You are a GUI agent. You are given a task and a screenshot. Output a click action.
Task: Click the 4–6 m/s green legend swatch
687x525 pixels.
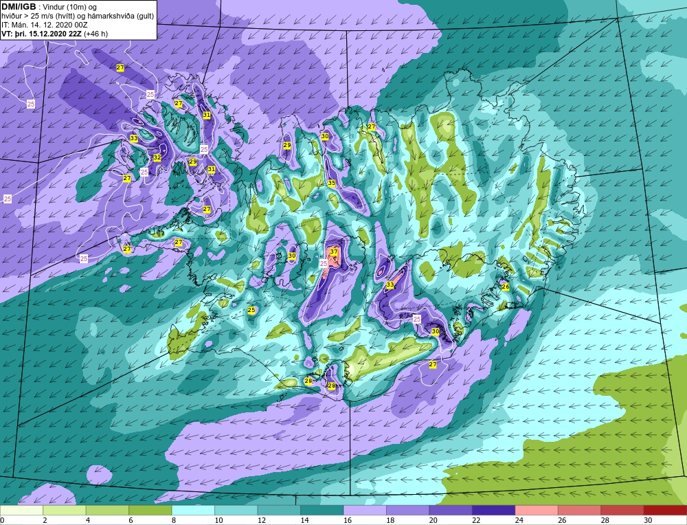pyautogui.click(x=107, y=511)
